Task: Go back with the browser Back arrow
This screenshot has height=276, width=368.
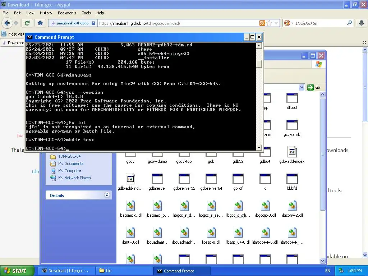Action: [7, 23]
